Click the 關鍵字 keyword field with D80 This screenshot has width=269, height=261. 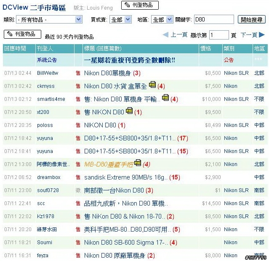pos(214,19)
